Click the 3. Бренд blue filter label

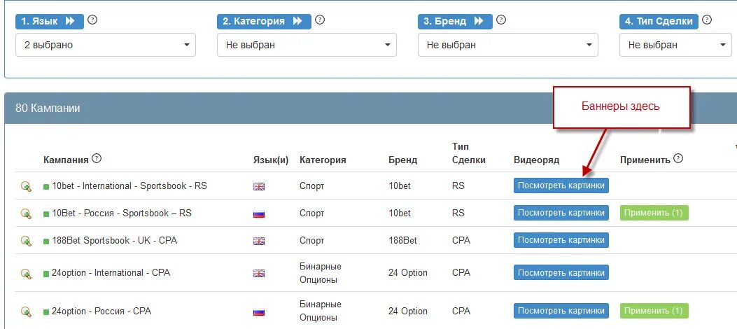coord(455,21)
